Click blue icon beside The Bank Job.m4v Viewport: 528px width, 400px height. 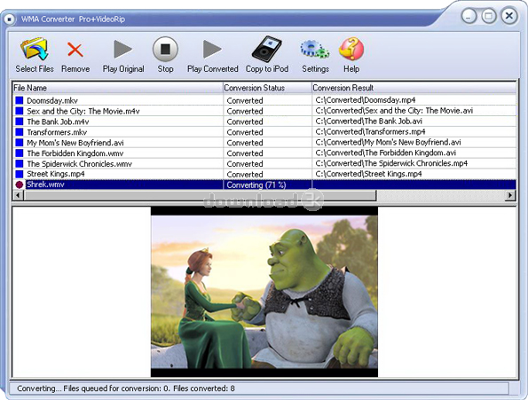[x=20, y=122]
